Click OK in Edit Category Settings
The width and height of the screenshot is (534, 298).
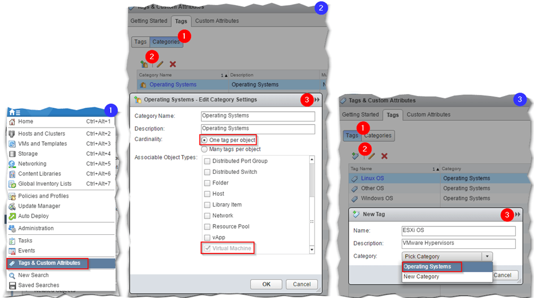pos(266,284)
